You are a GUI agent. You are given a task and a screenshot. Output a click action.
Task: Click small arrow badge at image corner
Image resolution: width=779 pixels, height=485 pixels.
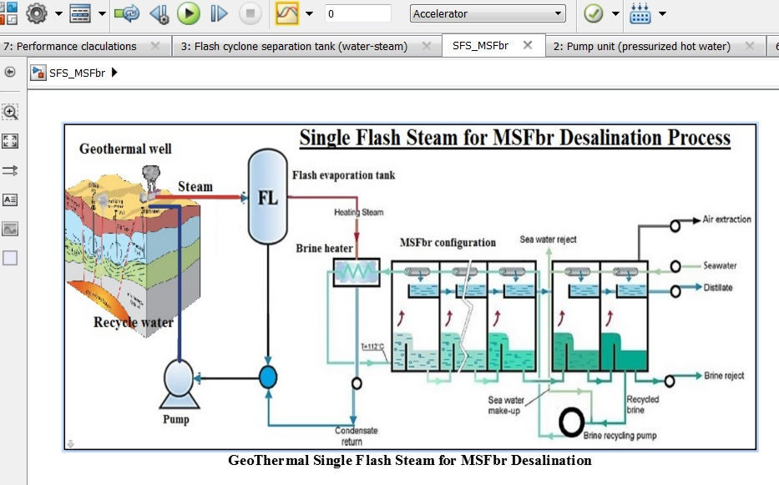tap(70, 444)
